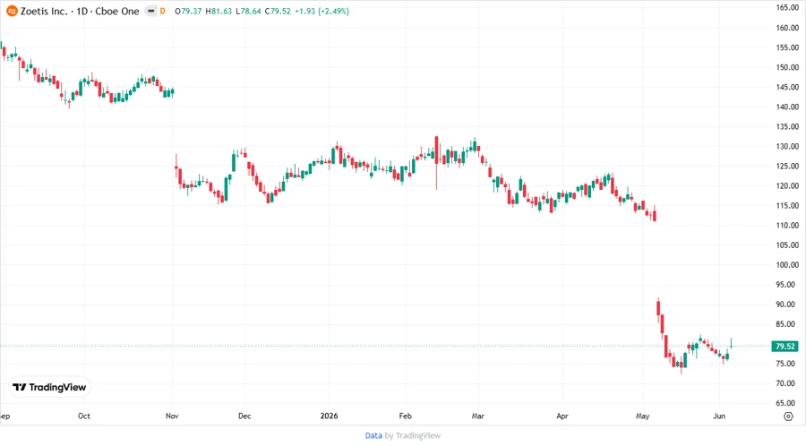Screen dimensions: 806x446
Task: Click the May label on time axis
Action: click(642, 416)
